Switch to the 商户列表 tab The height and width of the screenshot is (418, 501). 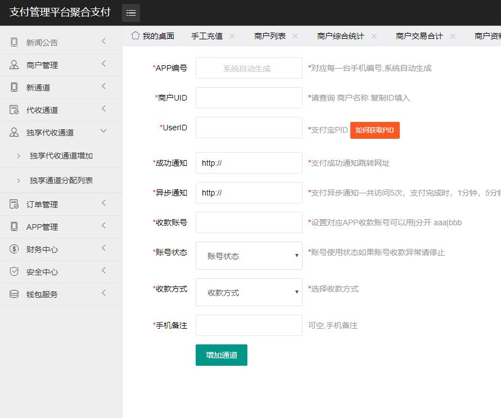[x=269, y=36]
